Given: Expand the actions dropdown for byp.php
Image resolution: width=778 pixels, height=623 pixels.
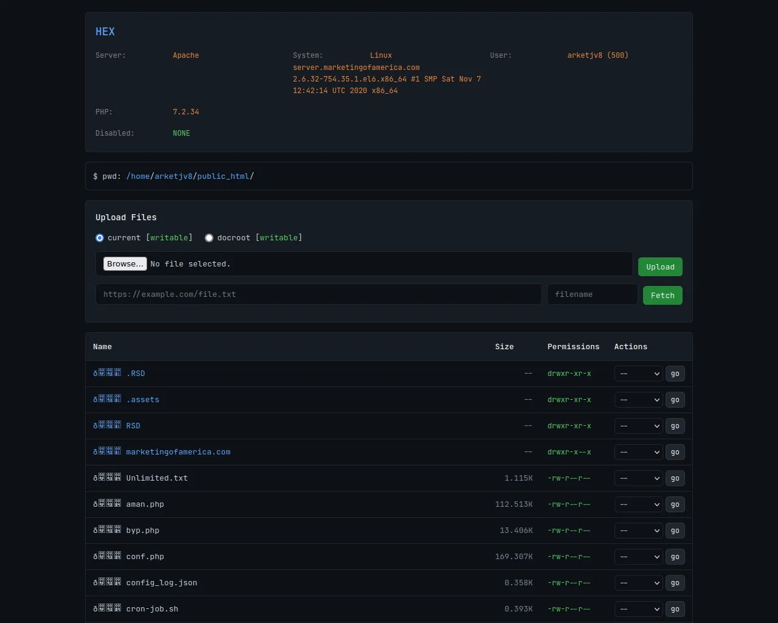Looking at the screenshot, I should click(x=638, y=531).
